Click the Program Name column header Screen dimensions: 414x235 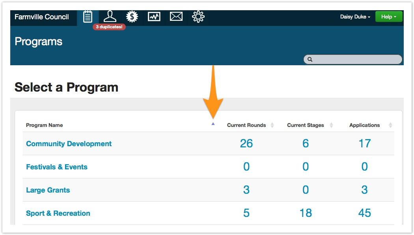(x=45, y=125)
